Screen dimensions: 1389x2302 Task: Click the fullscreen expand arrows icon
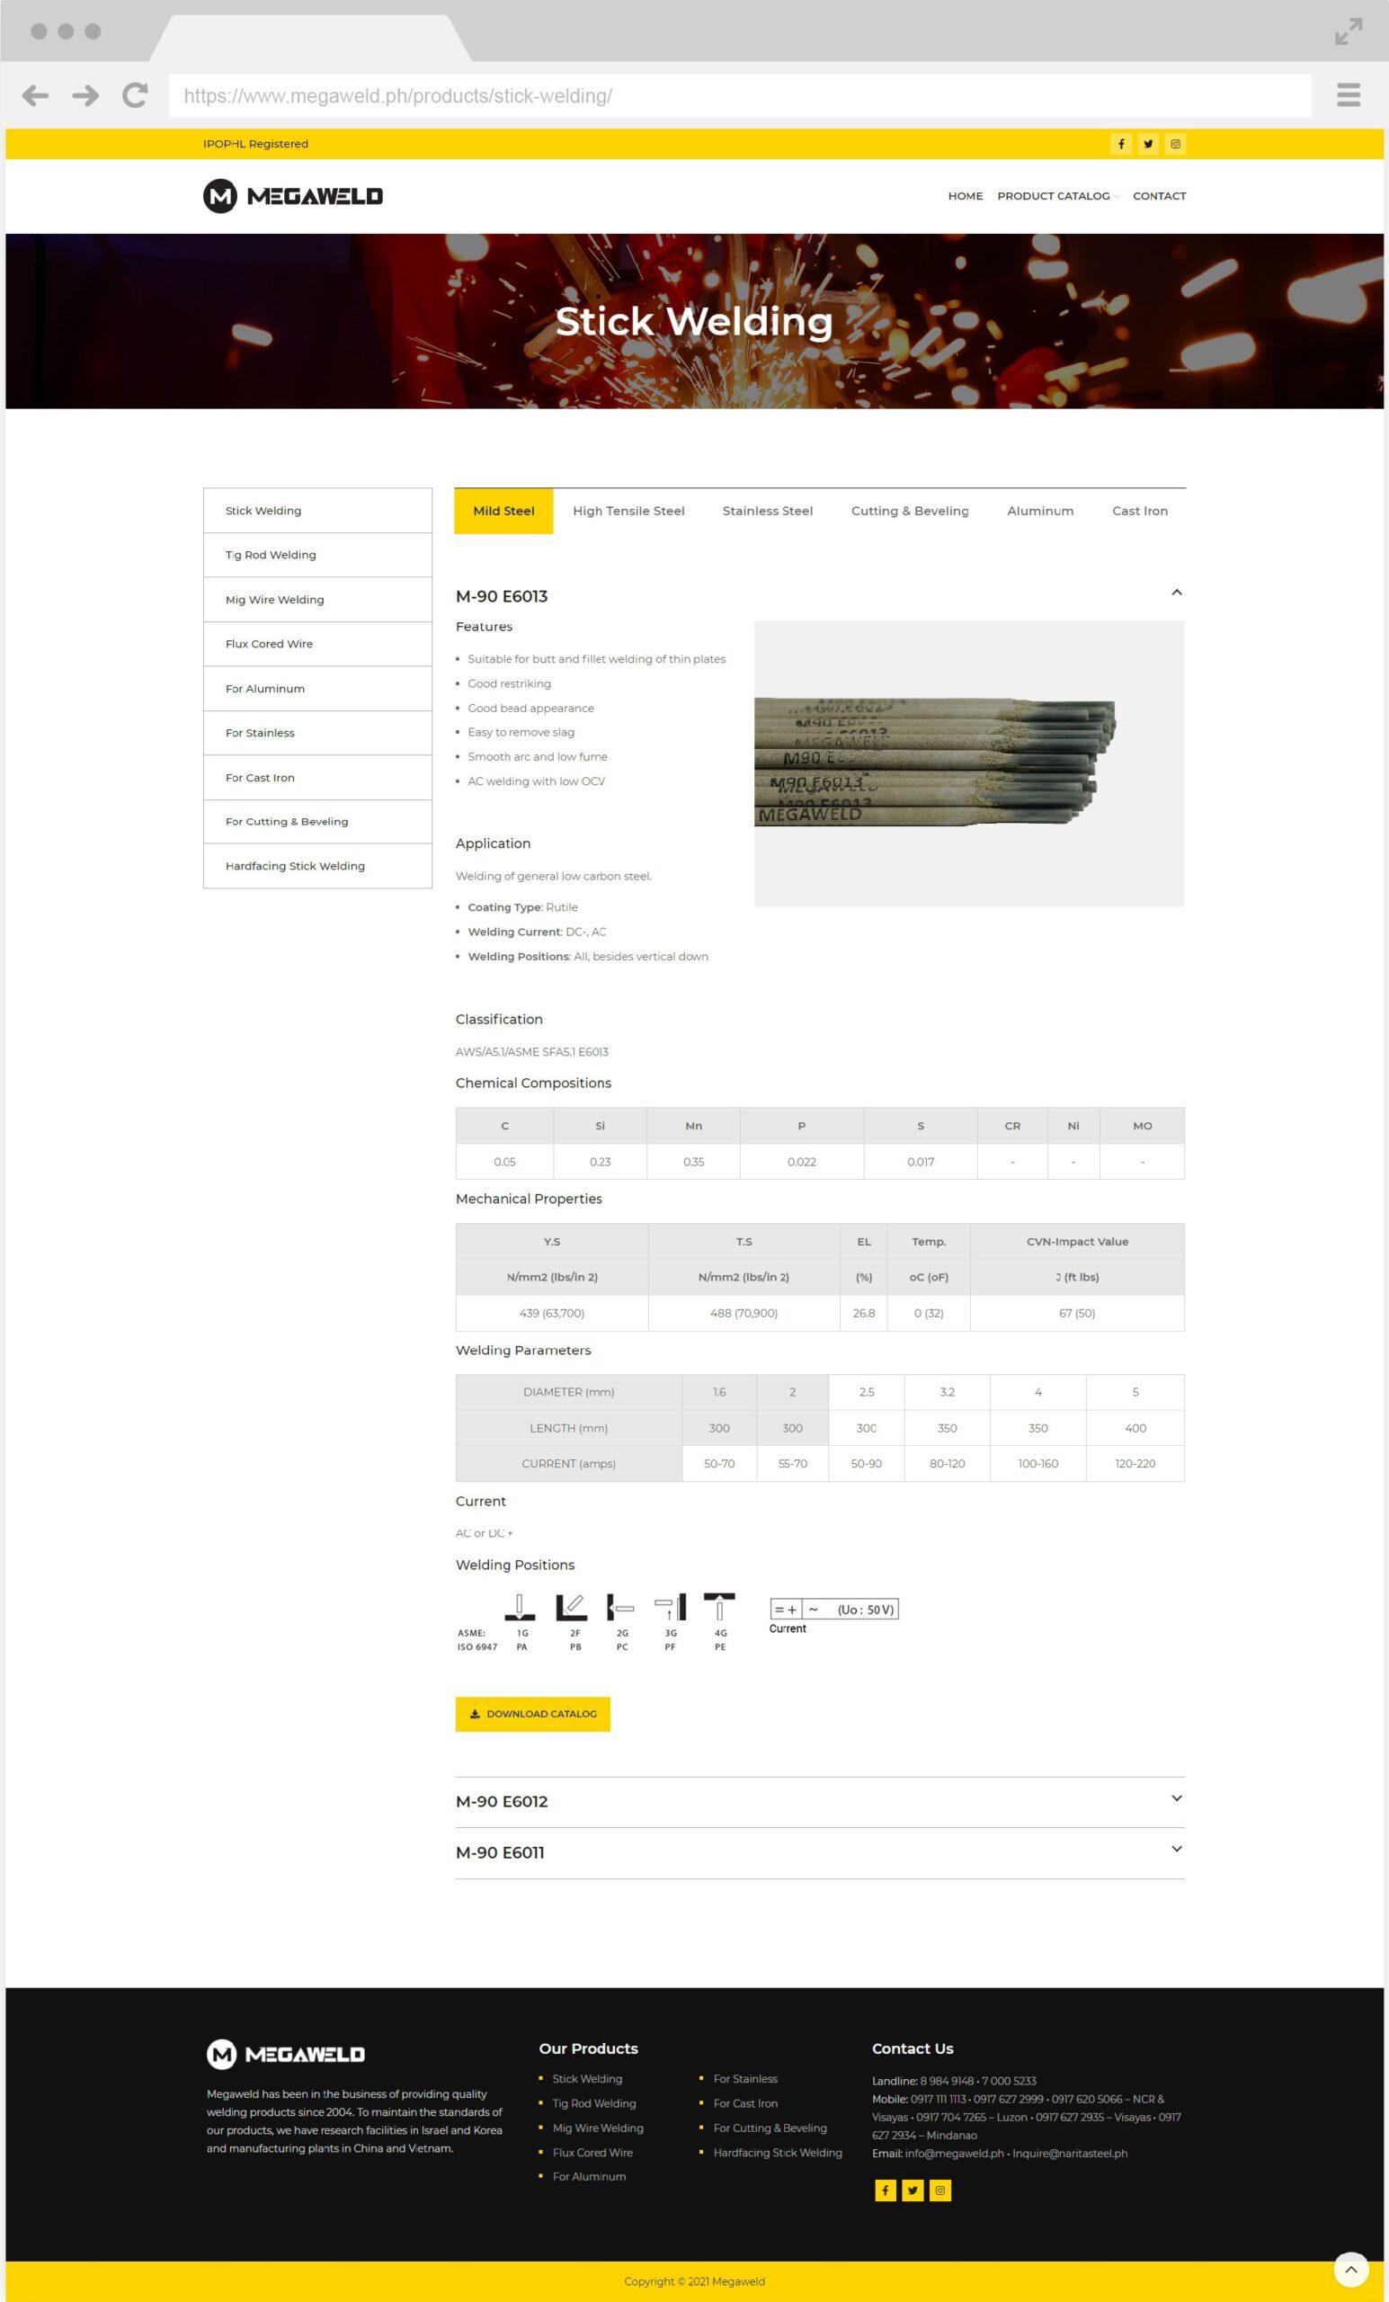[1348, 31]
